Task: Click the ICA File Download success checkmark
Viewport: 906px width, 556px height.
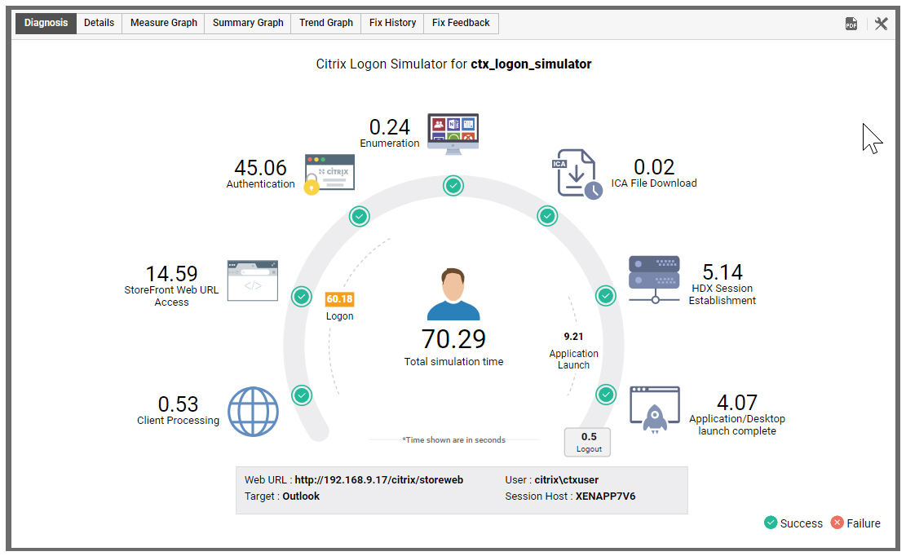Action: (547, 217)
